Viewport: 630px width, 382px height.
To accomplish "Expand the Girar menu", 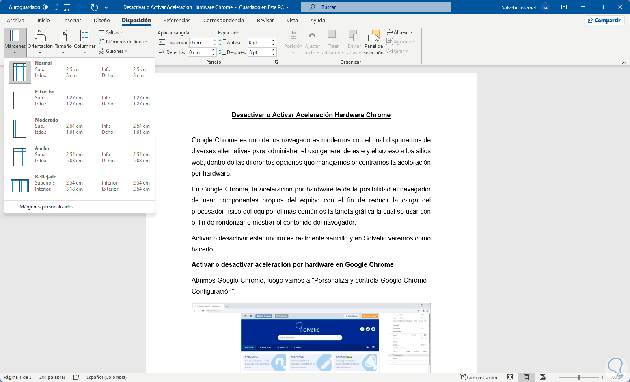I will click(x=397, y=51).
